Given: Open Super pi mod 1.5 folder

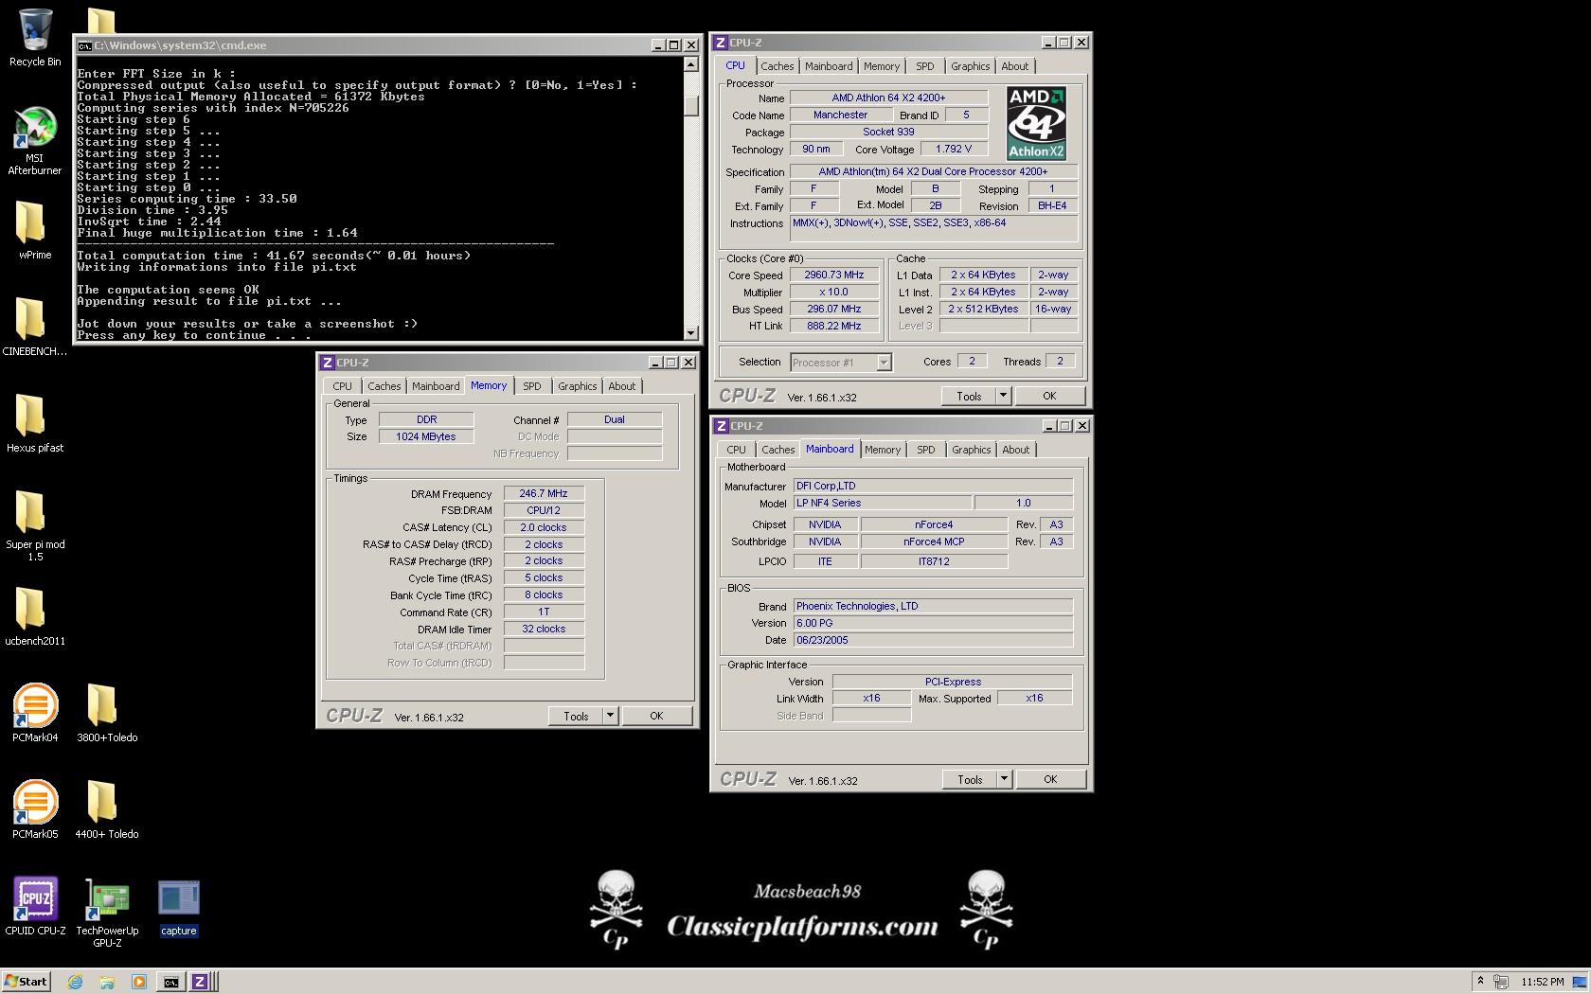Looking at the screenshot, I should (x=35, y=526).
